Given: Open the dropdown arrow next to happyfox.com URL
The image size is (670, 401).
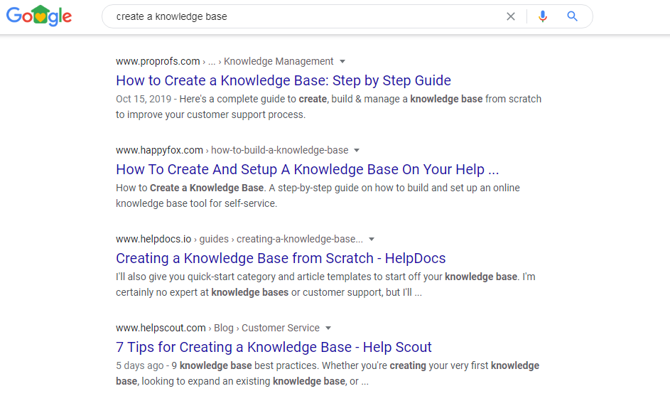Looking at the screenshot, I should pyautogui.click(x=357, y=150).
